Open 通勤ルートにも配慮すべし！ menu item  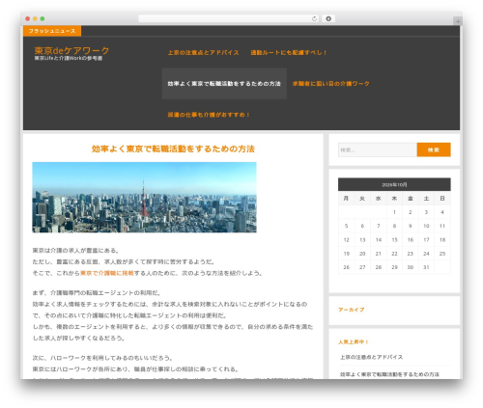point(289,52)
